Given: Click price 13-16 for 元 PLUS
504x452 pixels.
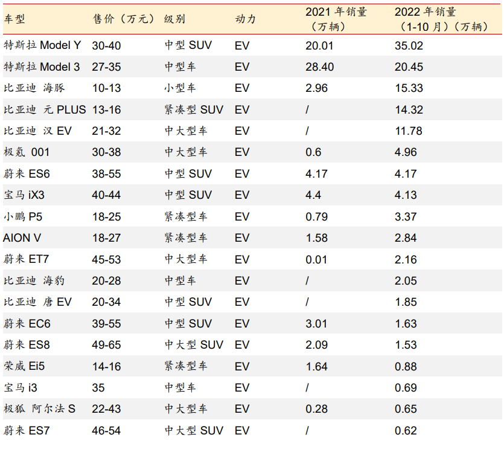Looking at the screenshot, I should 106,110.
